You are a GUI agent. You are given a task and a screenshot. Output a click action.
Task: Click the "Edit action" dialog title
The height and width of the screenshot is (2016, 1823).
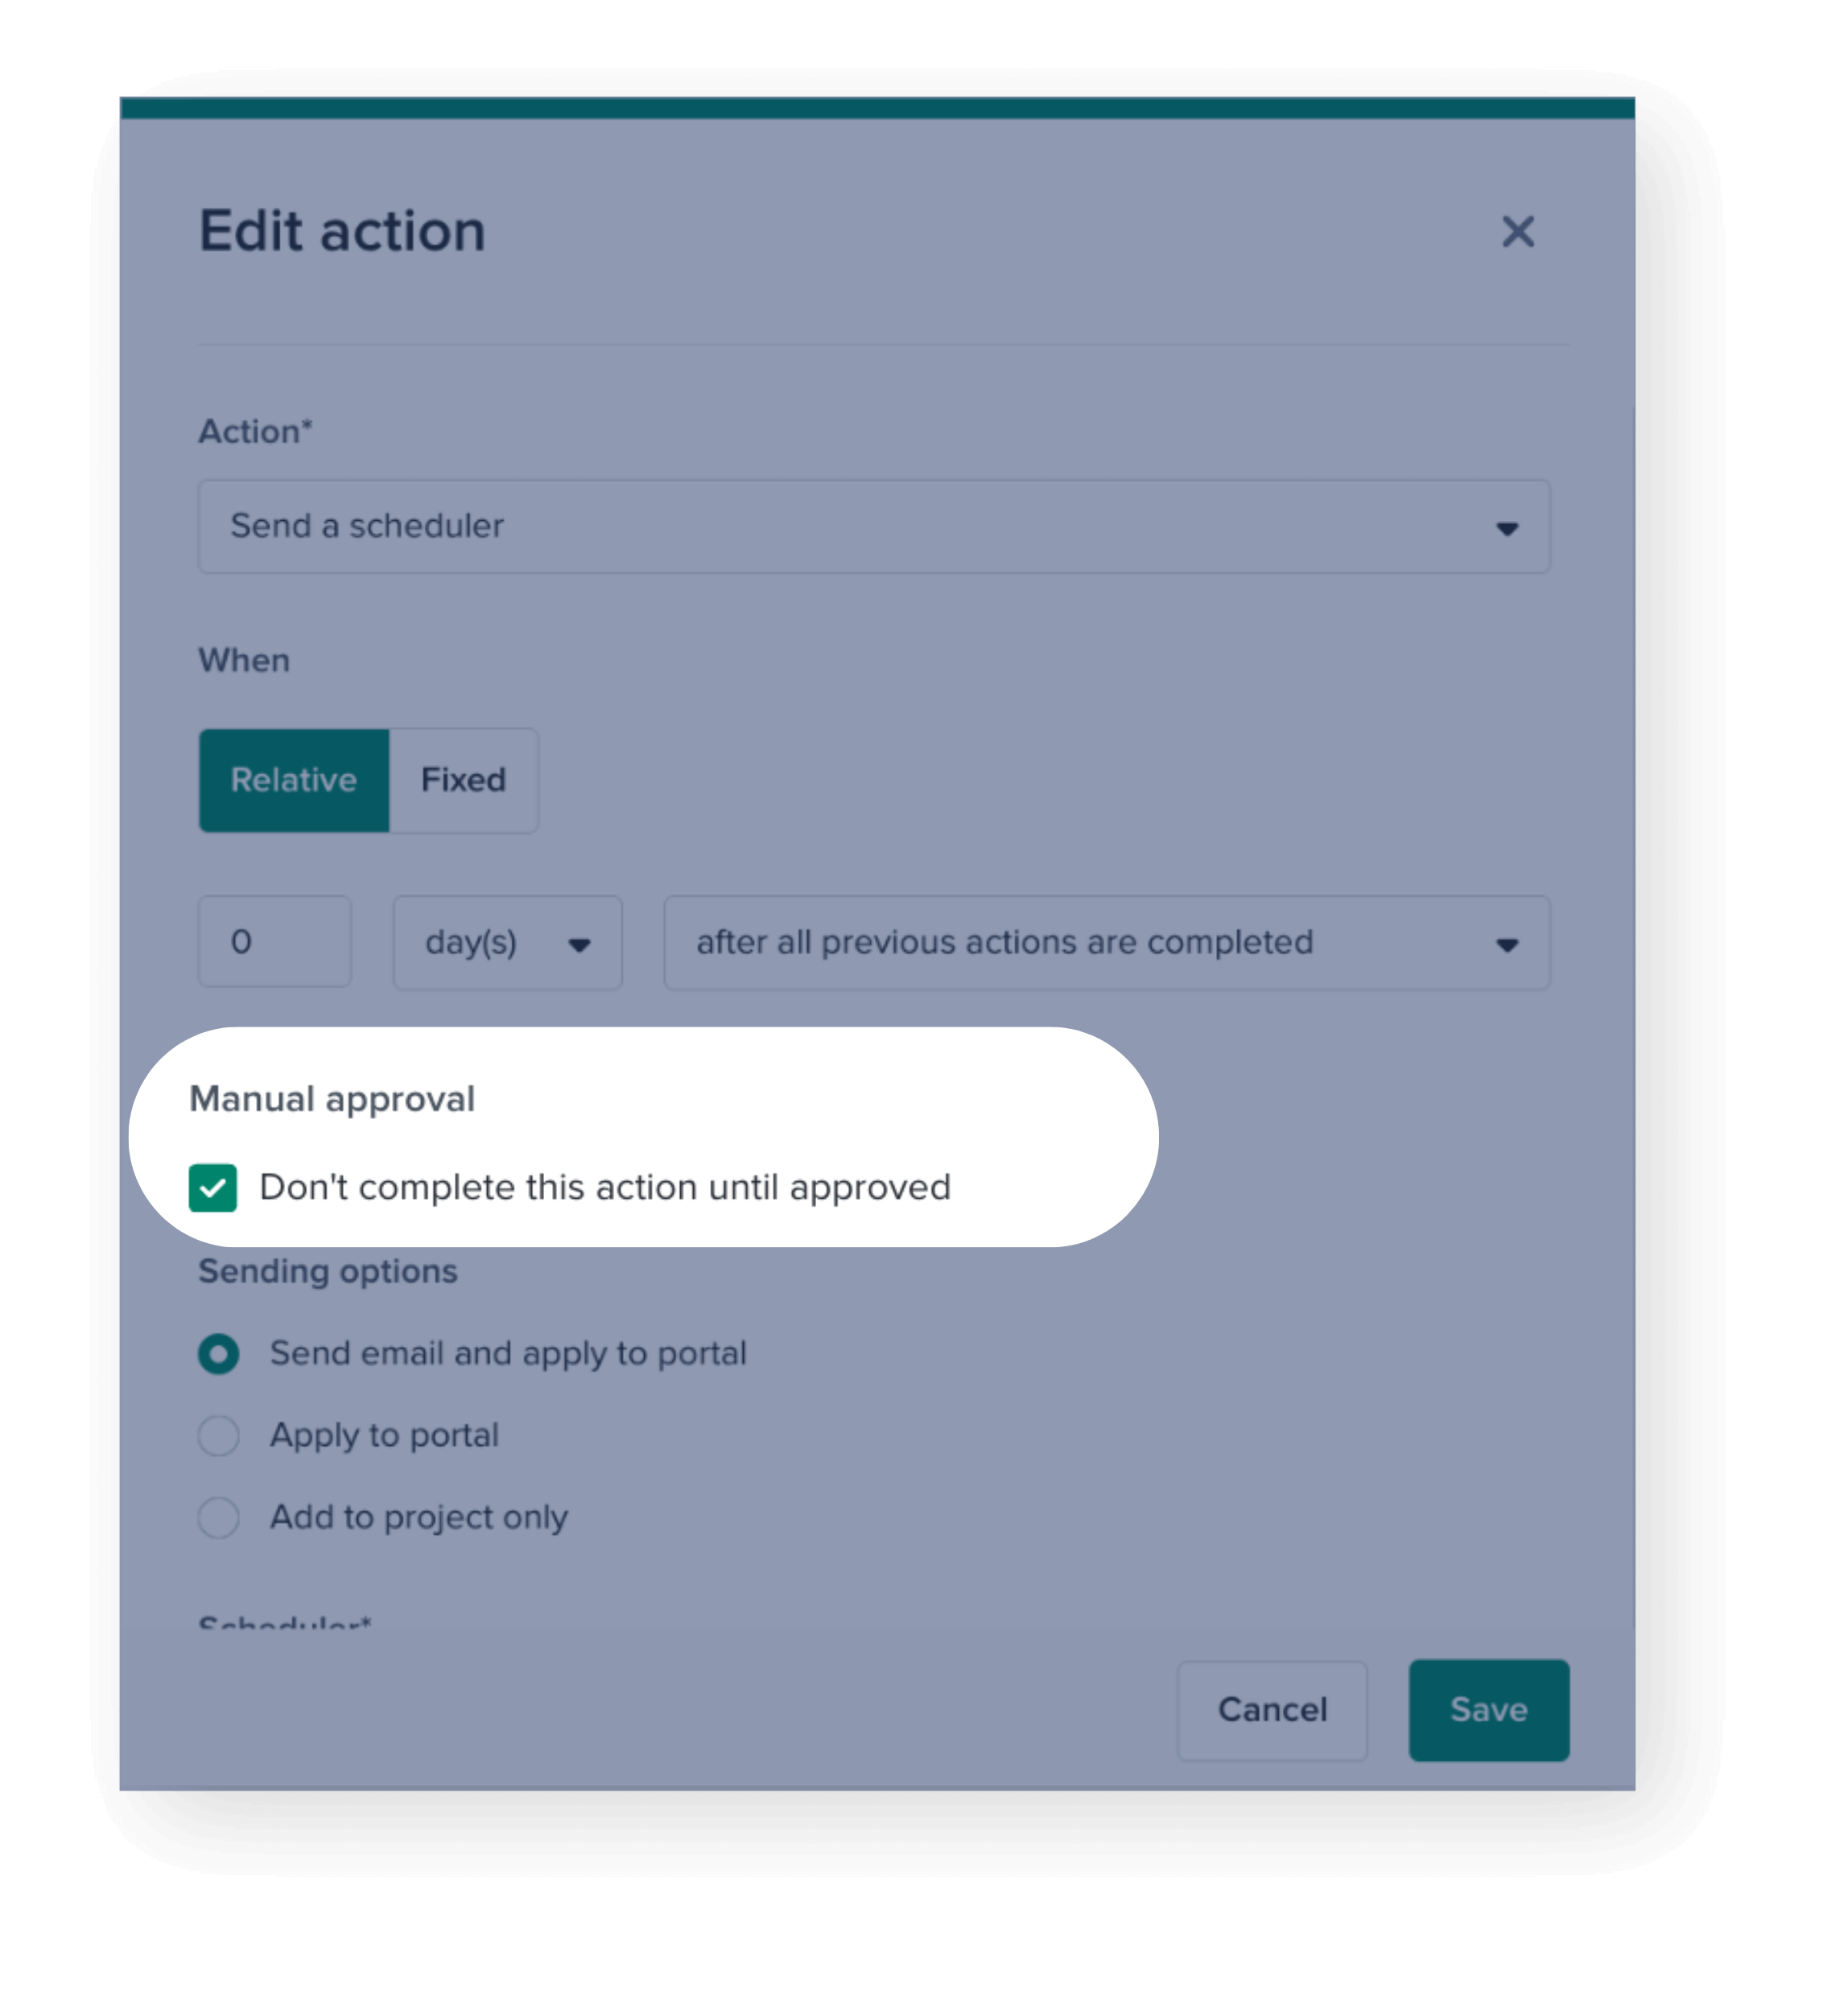click(342, 231)
